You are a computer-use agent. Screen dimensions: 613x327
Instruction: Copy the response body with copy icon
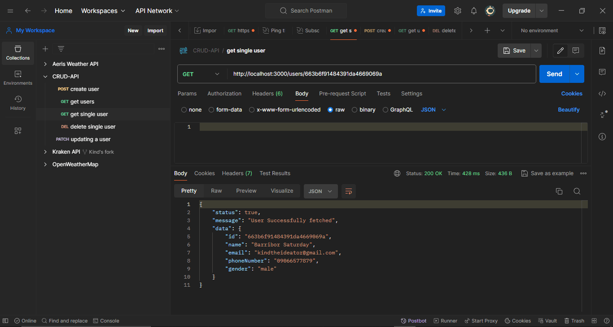[x=559, y=191]
